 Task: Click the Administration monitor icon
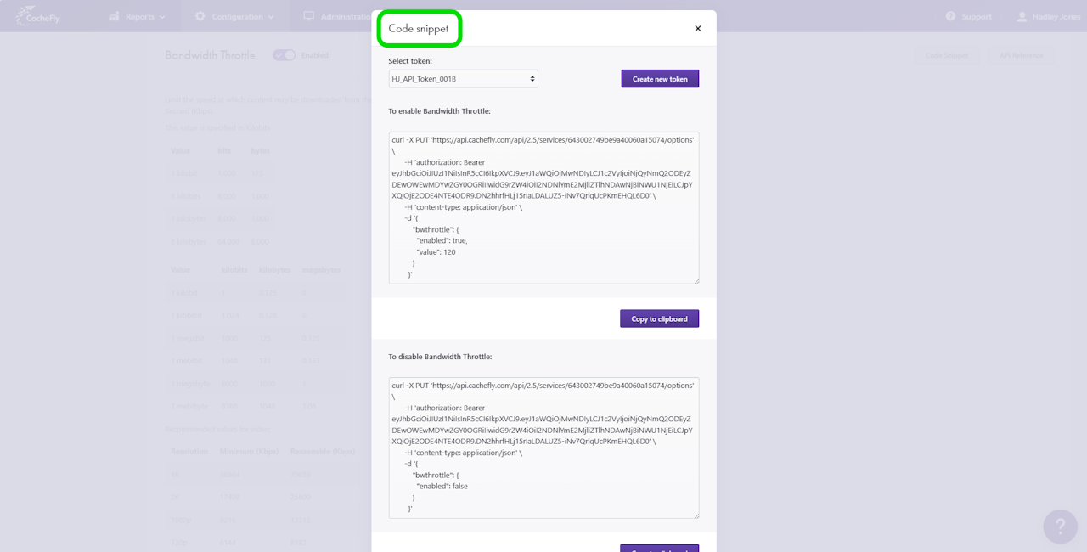[308, 16]
